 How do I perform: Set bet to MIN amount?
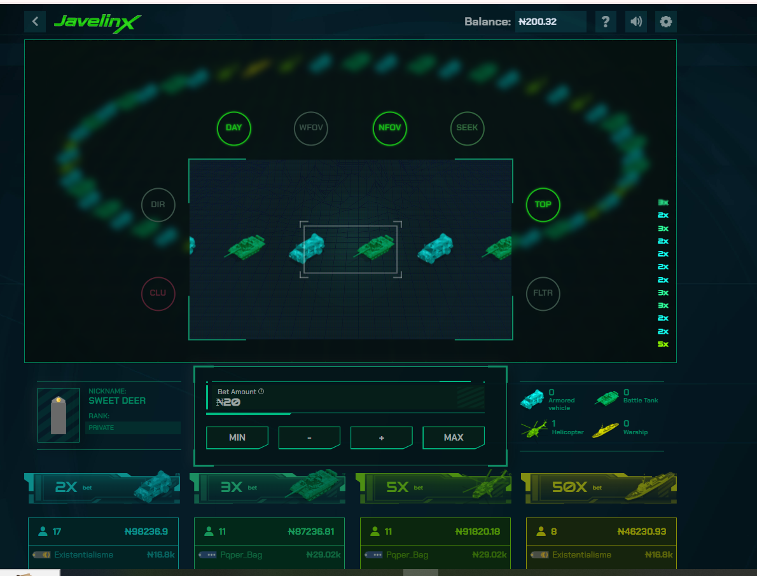[x=237, y=437]
